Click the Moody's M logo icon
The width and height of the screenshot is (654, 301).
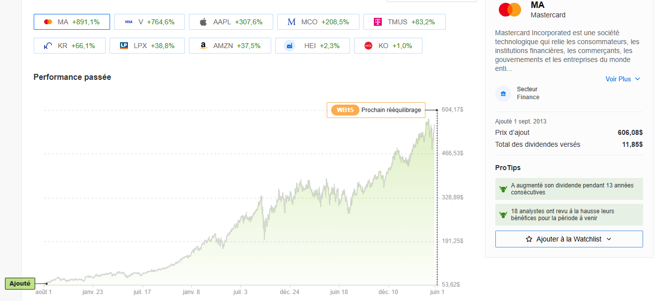(292, 22)
